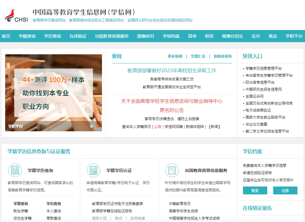The image size is (305, 222).
Task: Go to 就业 navigation item
Action: (273, 36)
